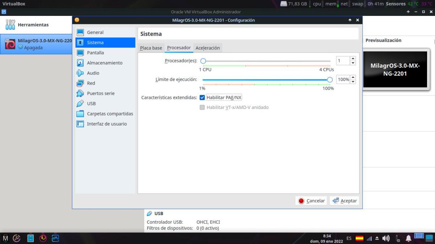
Task: Open the USB settings plug icon
Action: point(80,104)
